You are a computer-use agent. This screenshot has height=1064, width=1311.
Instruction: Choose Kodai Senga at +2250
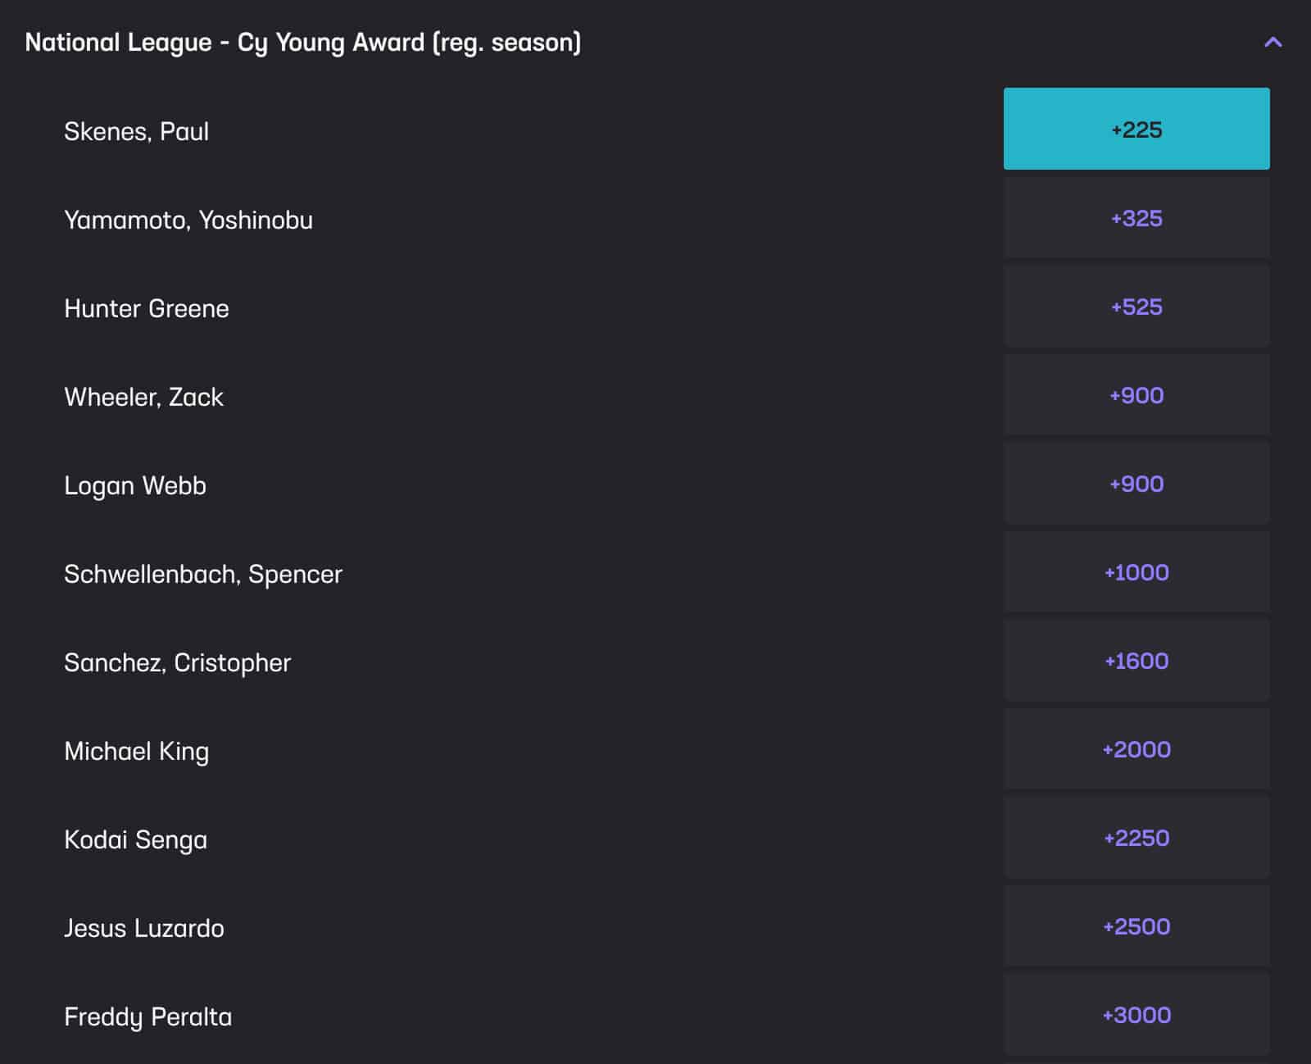click(1136, 838)
